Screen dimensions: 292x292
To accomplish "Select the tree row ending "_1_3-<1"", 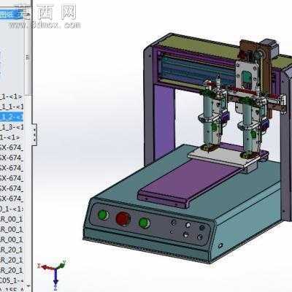I will [x=12, y=127].
